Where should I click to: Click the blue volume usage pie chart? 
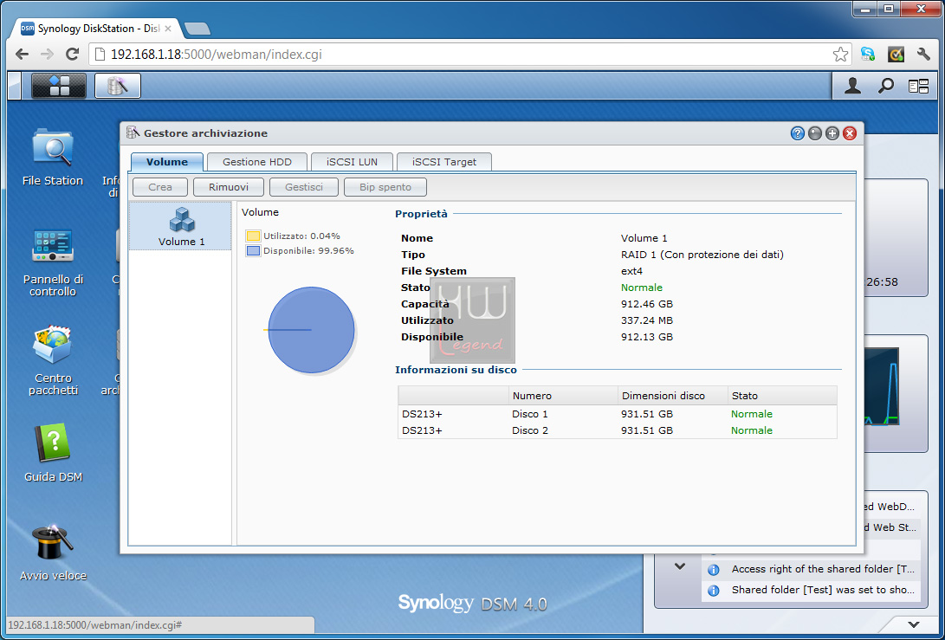pyautogui.click(x=311, y=330)
